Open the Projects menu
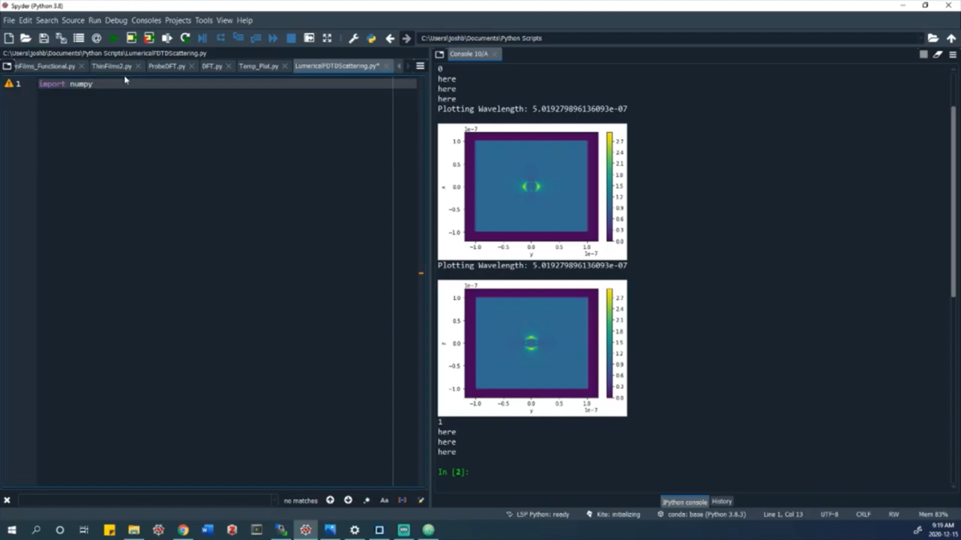This screenshot has width=961, height=540. tap(178, 20)
